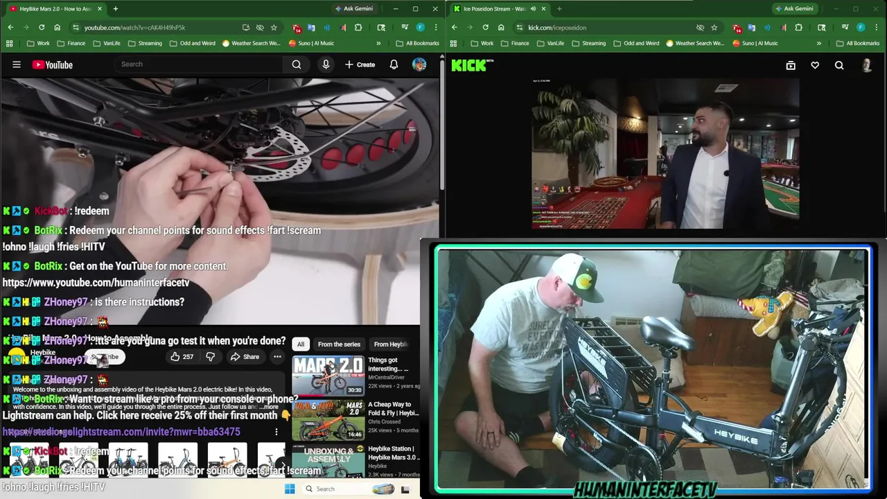Open 'Things got interesting' video thumbnail
This screenshot has height=499, width=887.
coord(328,375)
